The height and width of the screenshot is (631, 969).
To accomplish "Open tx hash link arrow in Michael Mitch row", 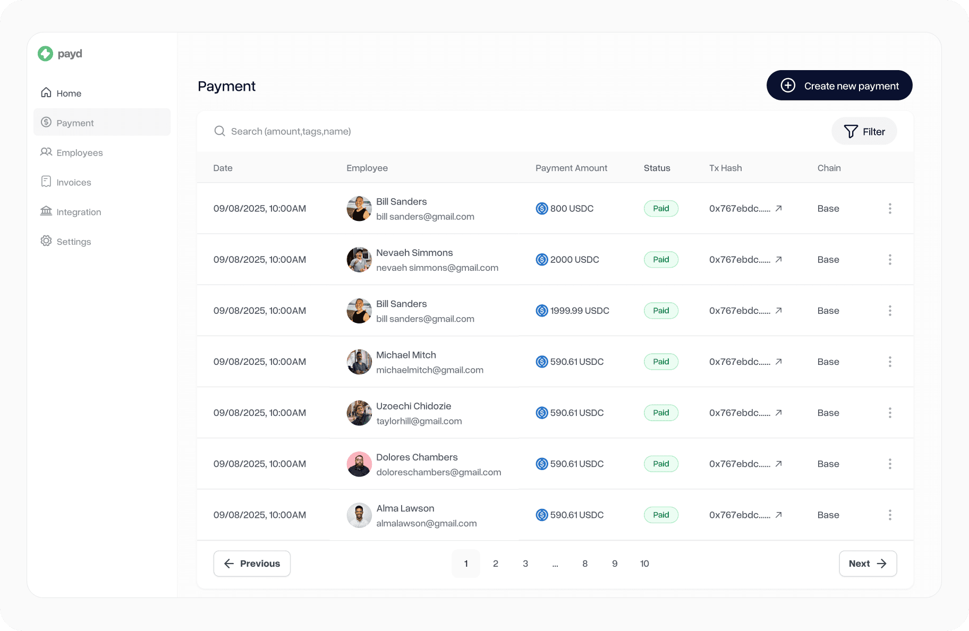I will click(x=779, y=361).
